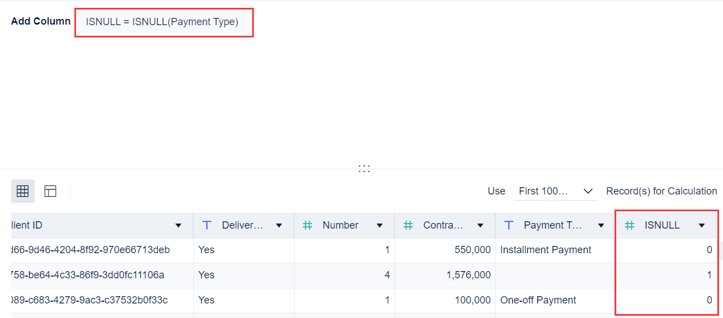Screen dimensions: 723x318
Task: Click the ISNULL formula expression field
Action: tap(162, 22)
